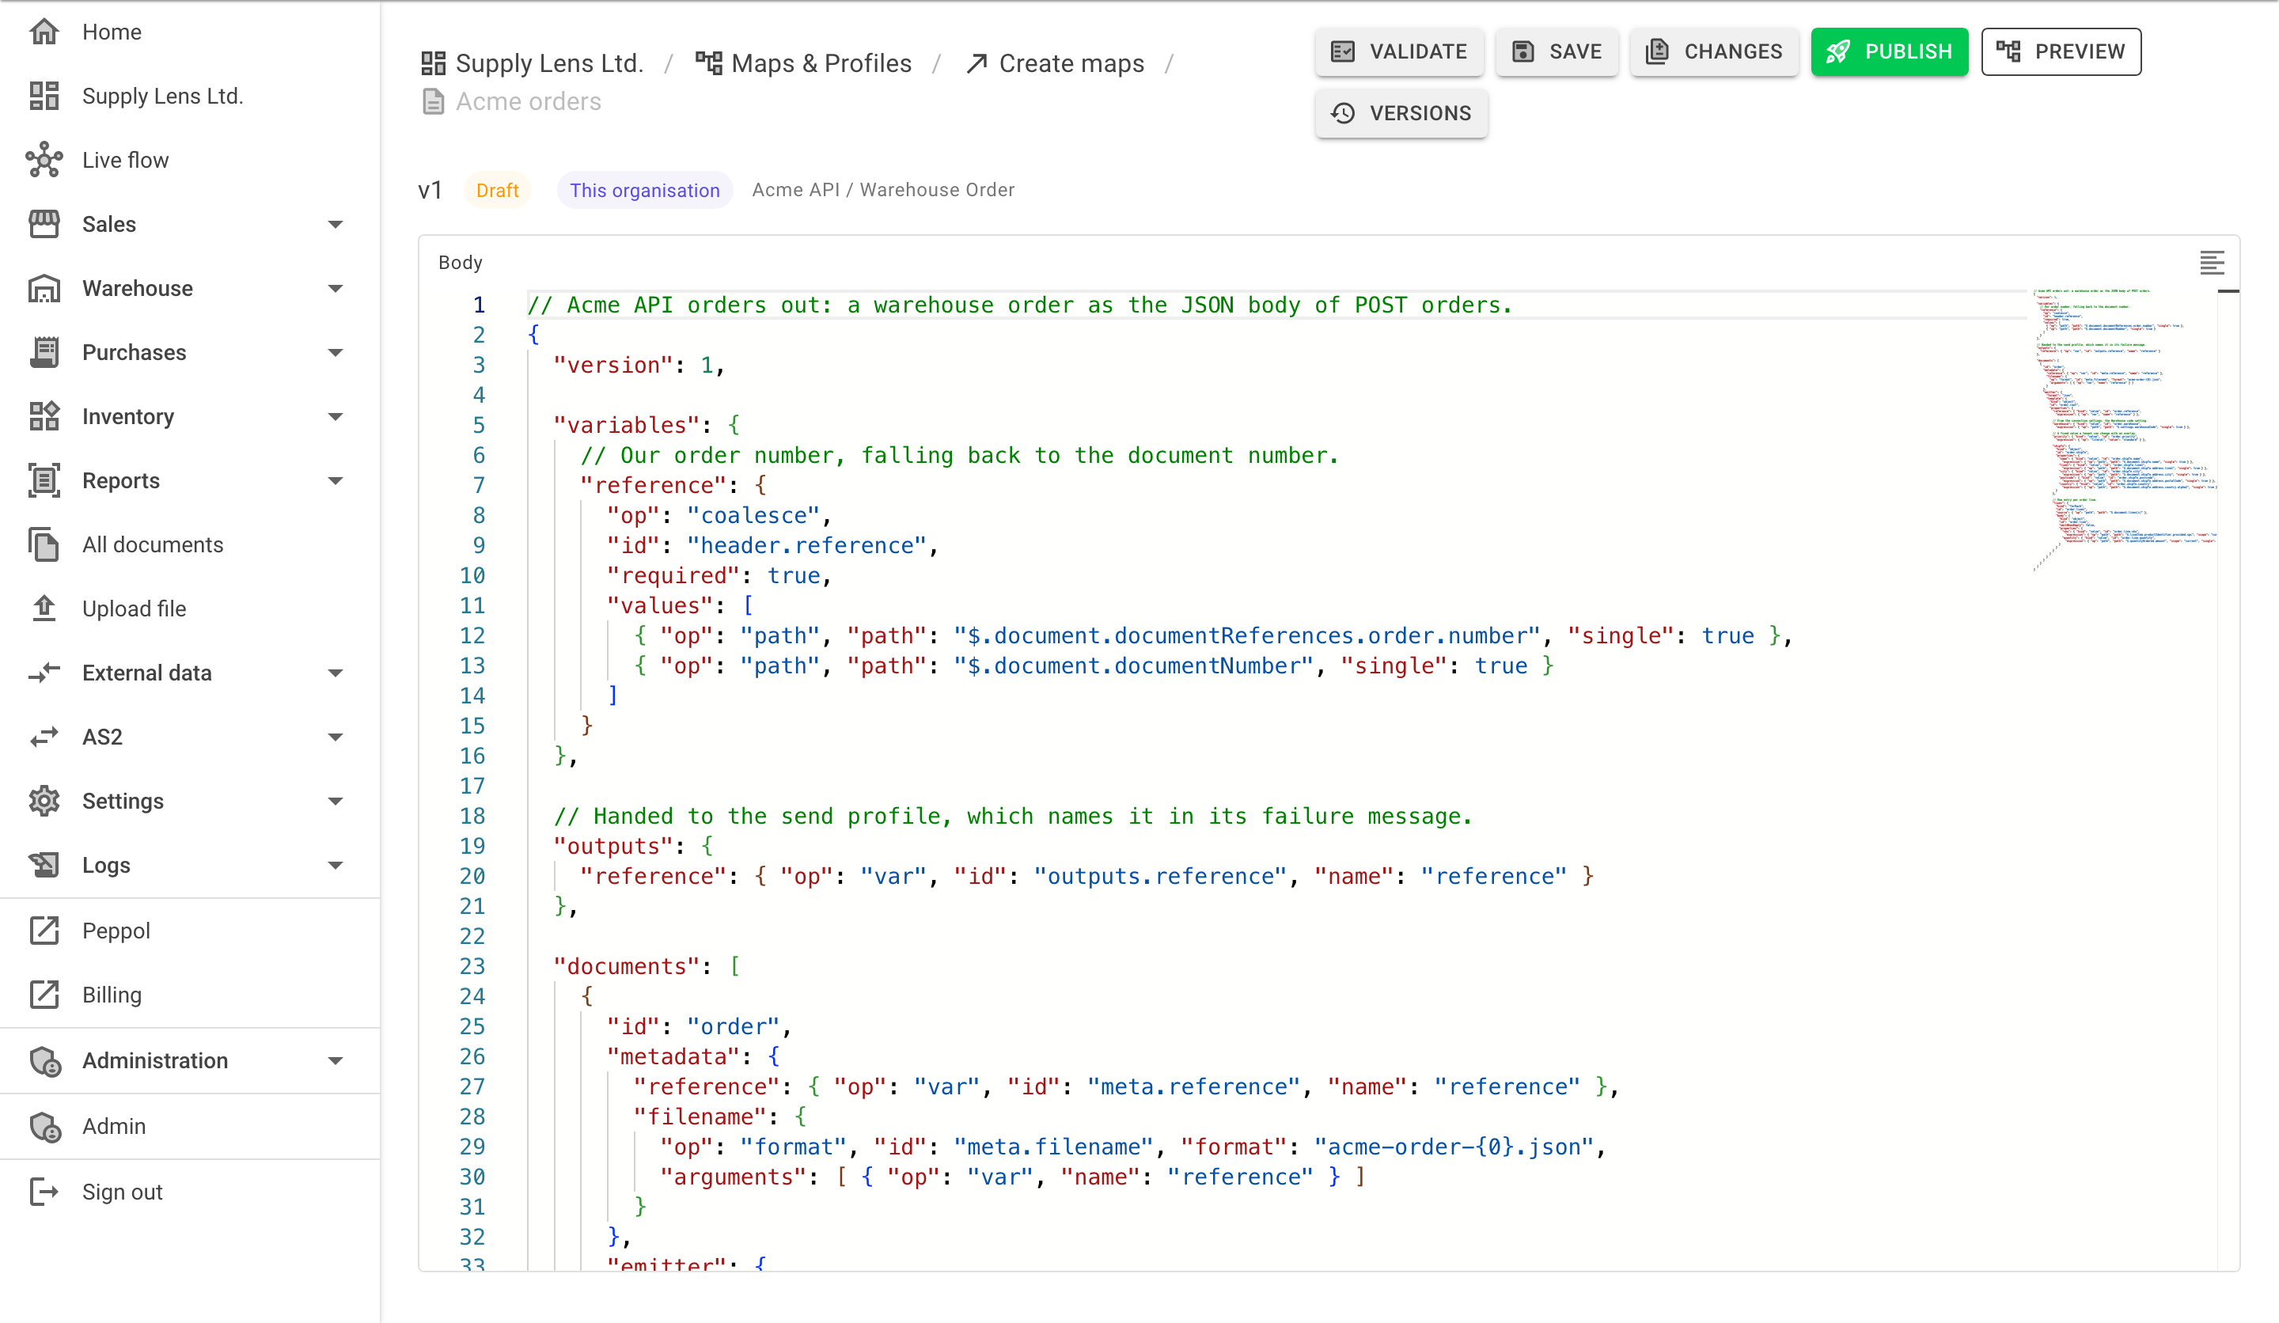Click the AS2 swap arrows icon
The image size is (2279, 1323).
(44, 738)
